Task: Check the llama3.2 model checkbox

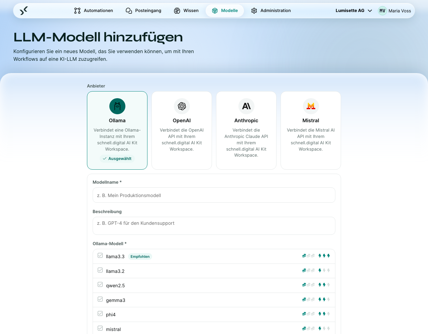Action: (x=100, y=270)
